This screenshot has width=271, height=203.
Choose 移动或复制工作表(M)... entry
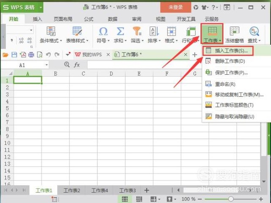[x=236, y=95]
